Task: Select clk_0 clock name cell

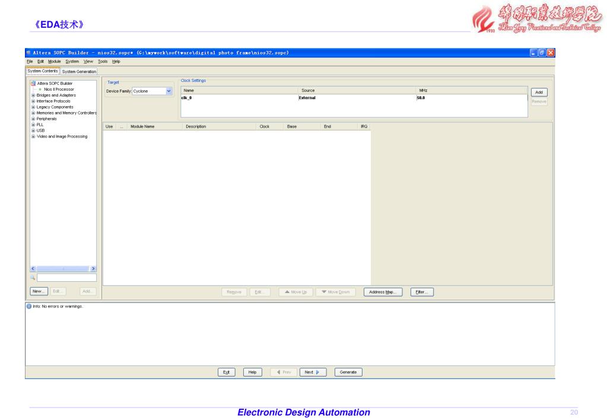Action: [239, 98]
